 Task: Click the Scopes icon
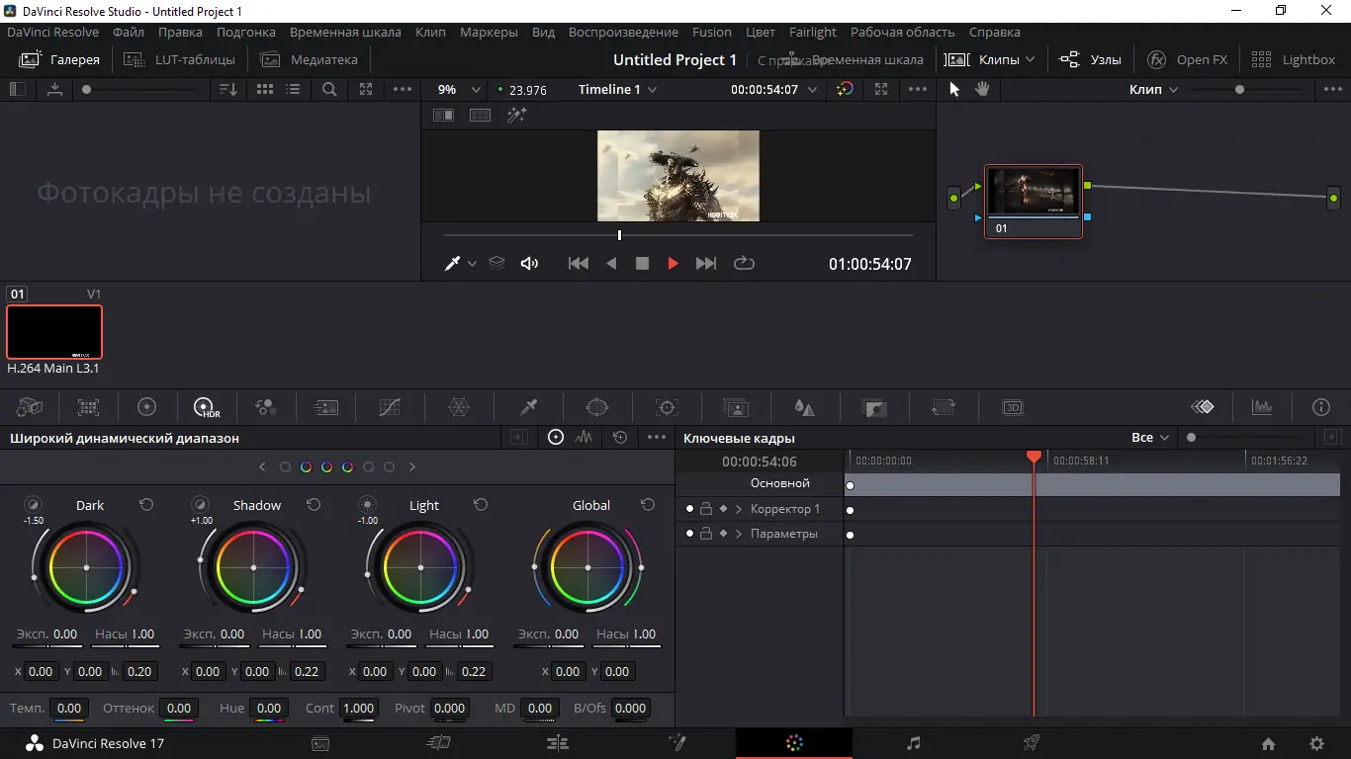[1262, 407]
